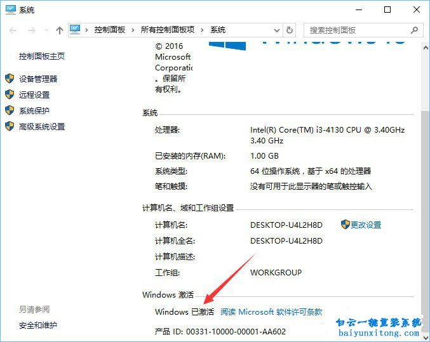Select the 1.00 GB RAM value
This screenshot has height=342, width=430.
click(264, 156)
